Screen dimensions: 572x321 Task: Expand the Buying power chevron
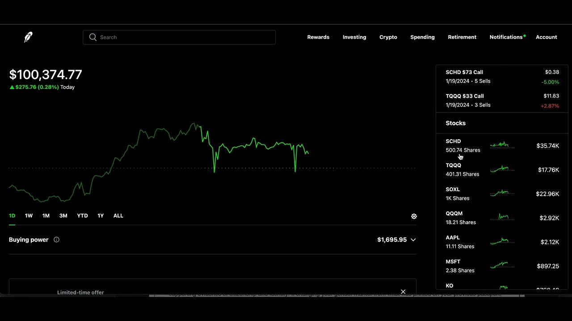click(413, 240)
